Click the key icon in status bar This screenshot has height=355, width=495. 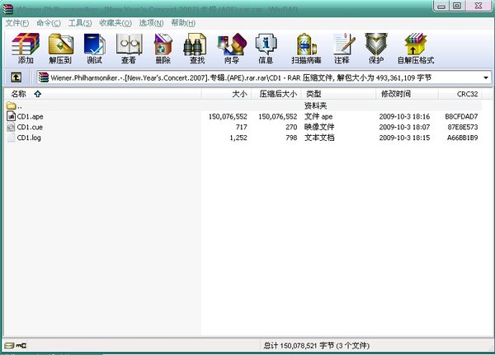point(21,346)
